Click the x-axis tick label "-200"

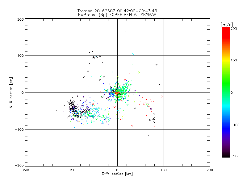pyautogui.click(x=25, y=170)
